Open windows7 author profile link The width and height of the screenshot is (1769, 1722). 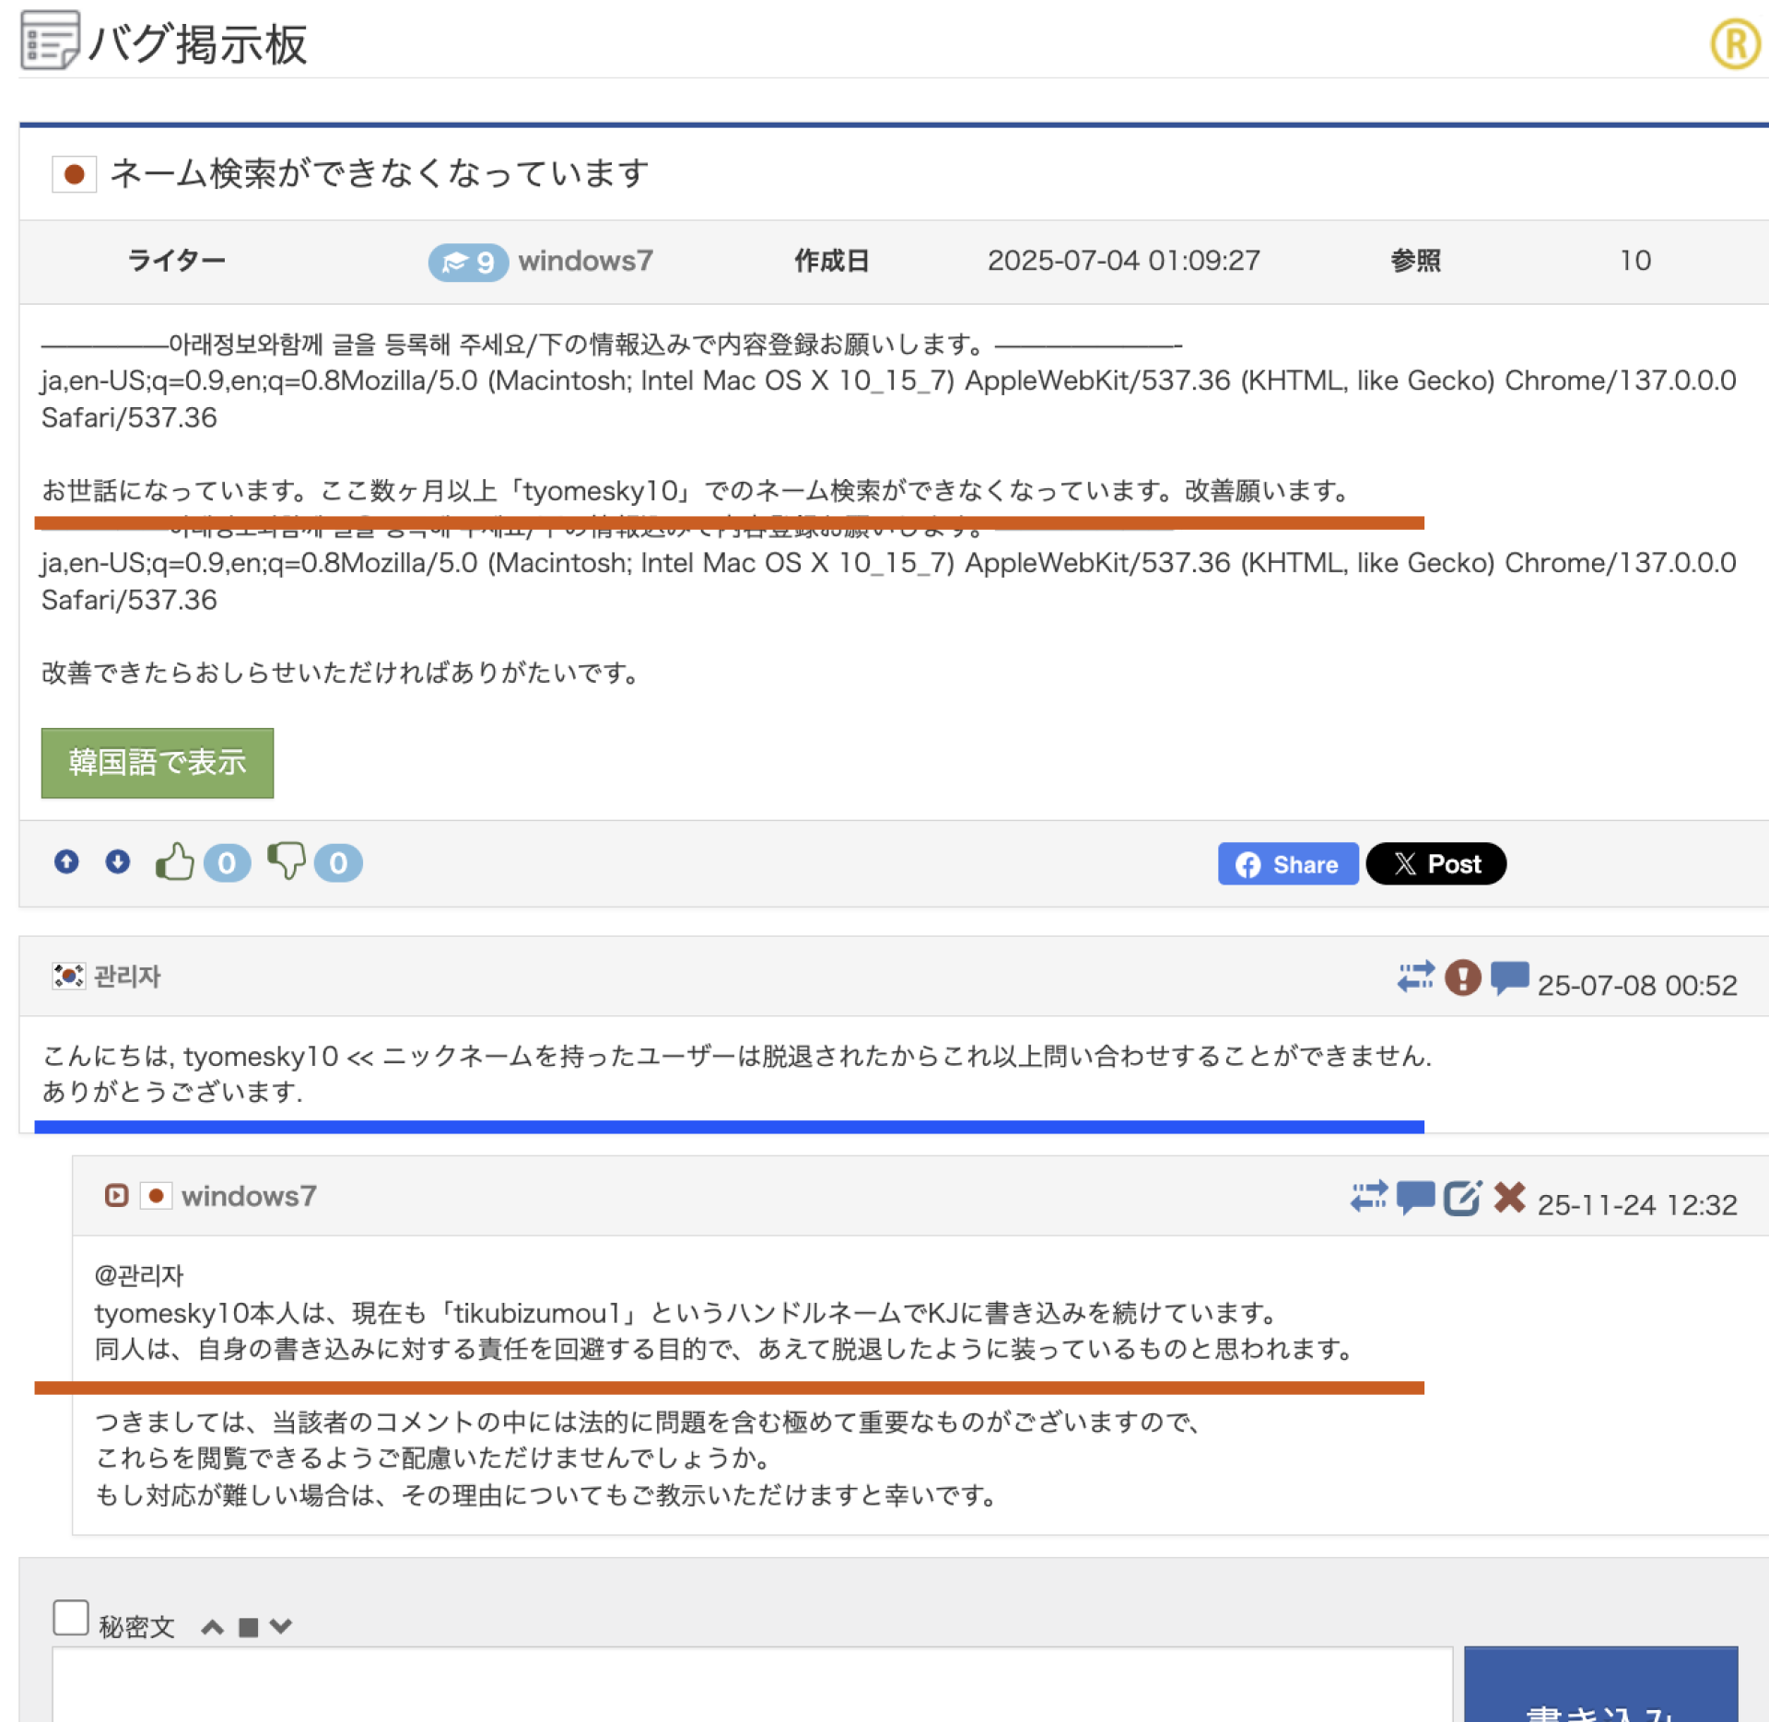tap(585, 262)
